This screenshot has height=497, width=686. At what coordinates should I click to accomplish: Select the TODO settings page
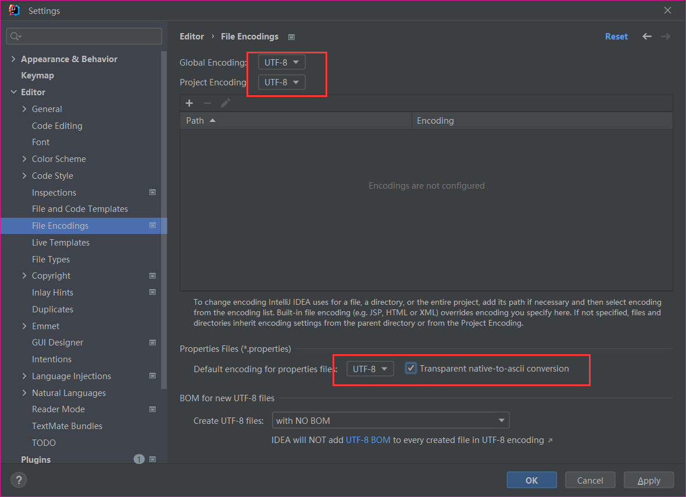tap(44, 443)
